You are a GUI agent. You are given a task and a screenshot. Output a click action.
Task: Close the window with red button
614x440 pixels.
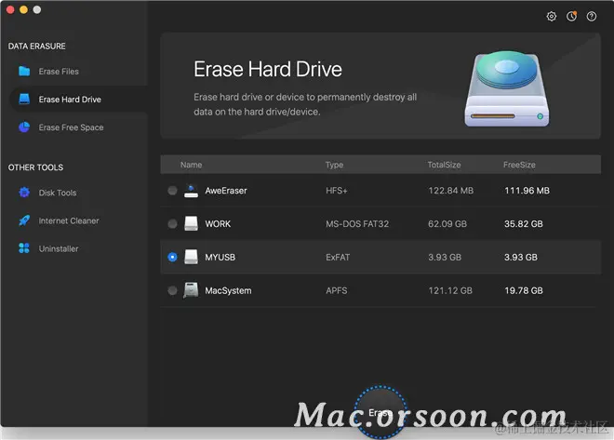coord(10,9)
